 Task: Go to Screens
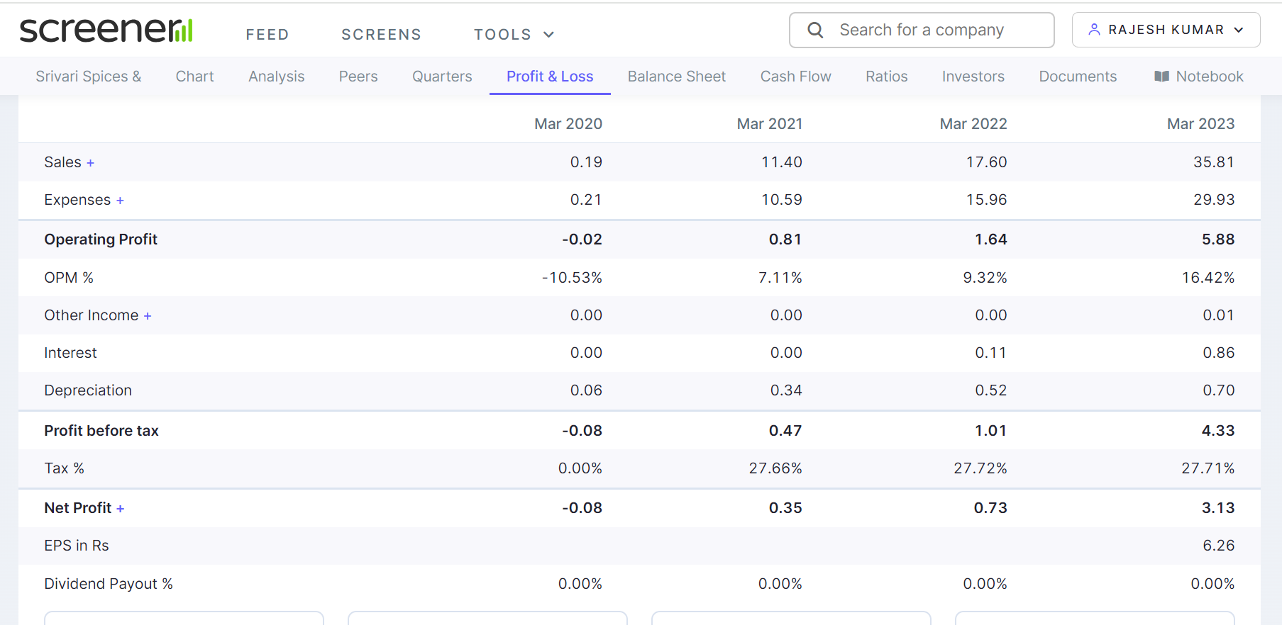click(381, 35)
